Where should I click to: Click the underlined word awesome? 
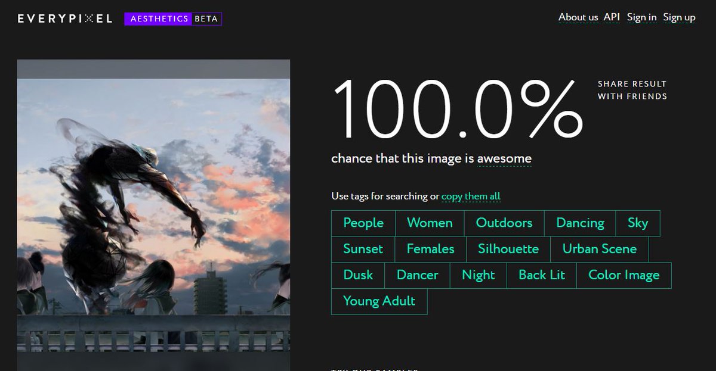click(504, 159)
